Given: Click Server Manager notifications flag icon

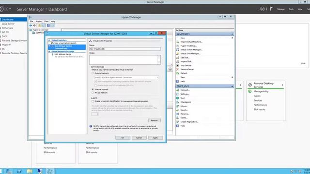Looking at the screenshot, I should [x=271, y=9].
